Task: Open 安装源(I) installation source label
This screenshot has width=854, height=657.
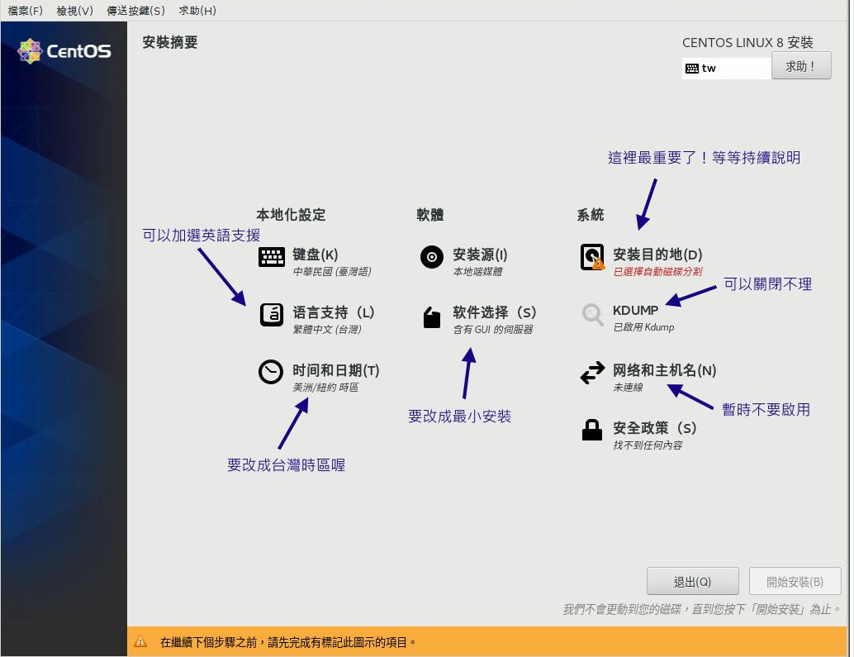Action: (x=480, y=255)
